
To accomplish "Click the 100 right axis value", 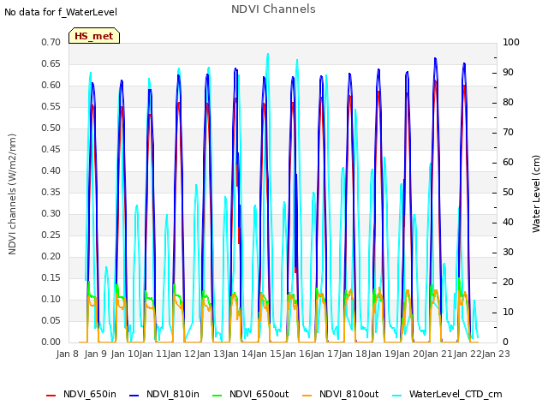I will pyautogui.click(x=511, y=42).
